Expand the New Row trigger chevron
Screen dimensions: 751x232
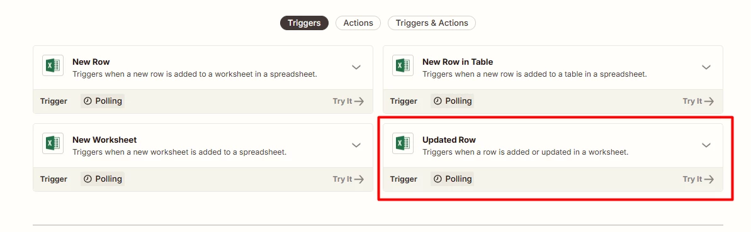click(356, 67)
